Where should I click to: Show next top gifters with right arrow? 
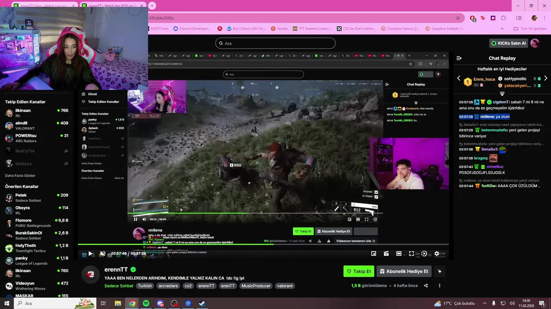coord(546,79)
